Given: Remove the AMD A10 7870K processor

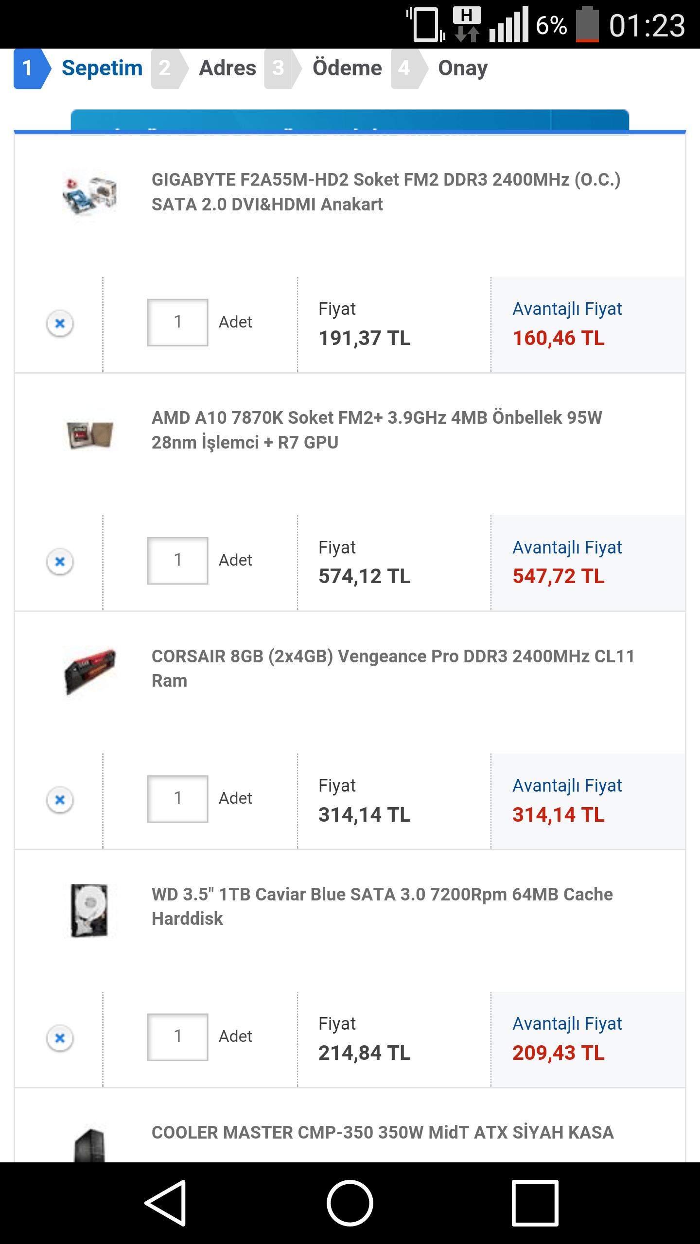Looking at the screenshot, I should pyautogui.click(x=60, y=561).
